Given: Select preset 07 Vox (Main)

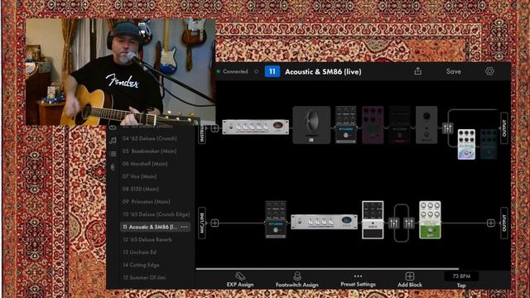Looking at the screenshot, I should (140, 176).
